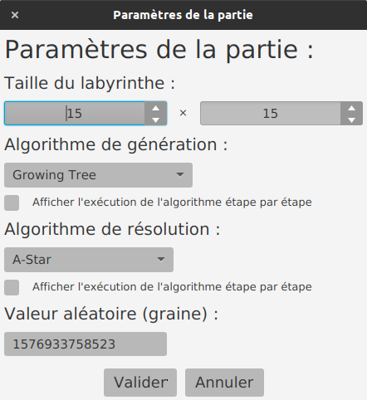Click the seed field containing 1576933758523
This screenshot has width=367, height=400.
pos(86,344)
